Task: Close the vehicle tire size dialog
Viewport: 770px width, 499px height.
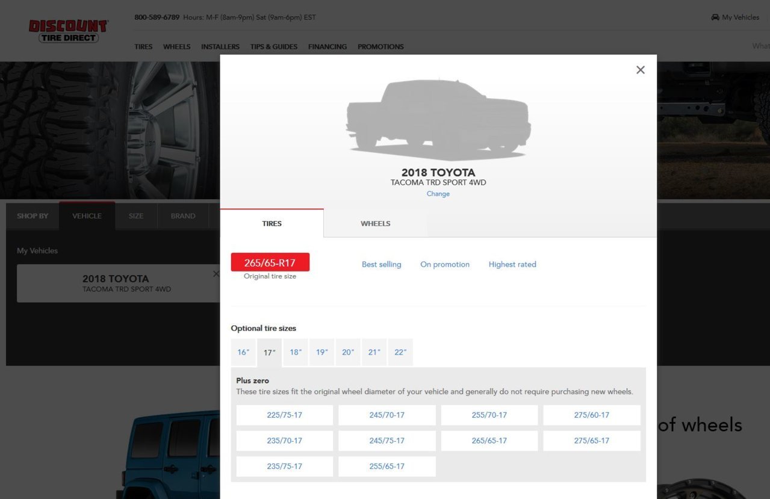Action: tap(641, 70)
